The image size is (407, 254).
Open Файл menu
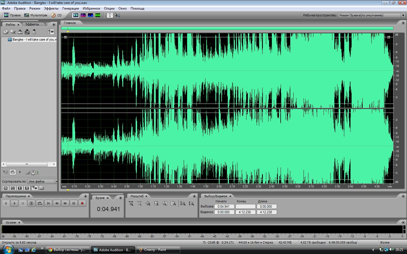pyautogui.click(x=6, y=8)
